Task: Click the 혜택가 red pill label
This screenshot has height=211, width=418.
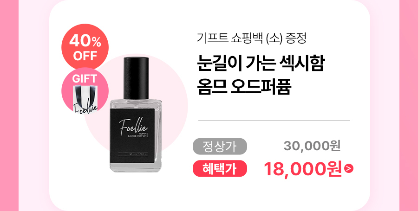Action: pos(220,168)
